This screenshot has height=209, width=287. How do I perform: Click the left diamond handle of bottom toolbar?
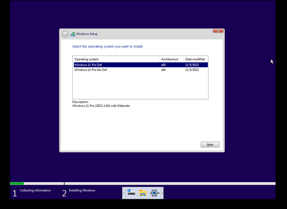click(124, 193)
